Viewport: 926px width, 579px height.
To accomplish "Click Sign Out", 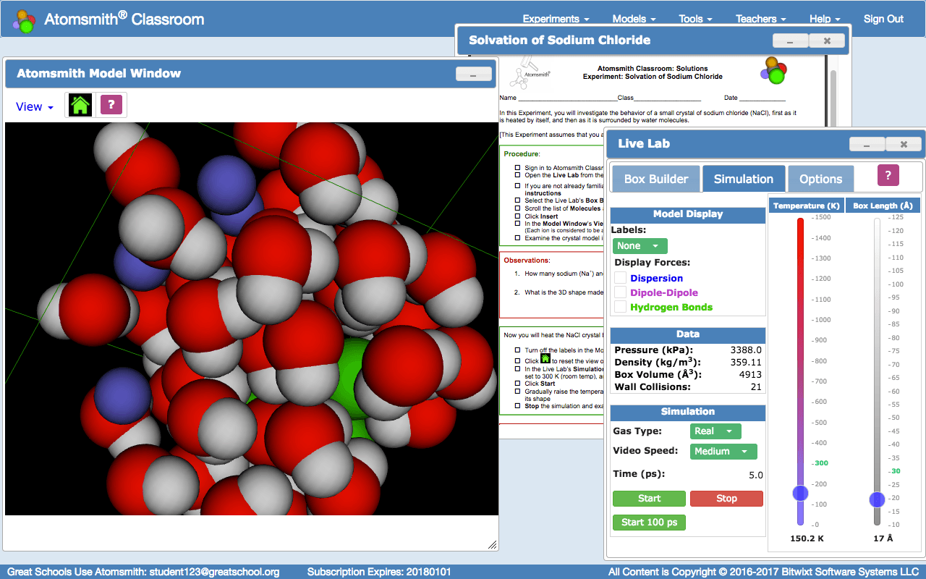I will click(x=883, y=19).
